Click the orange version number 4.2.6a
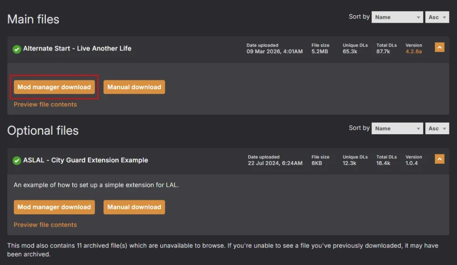 point(413,52)
